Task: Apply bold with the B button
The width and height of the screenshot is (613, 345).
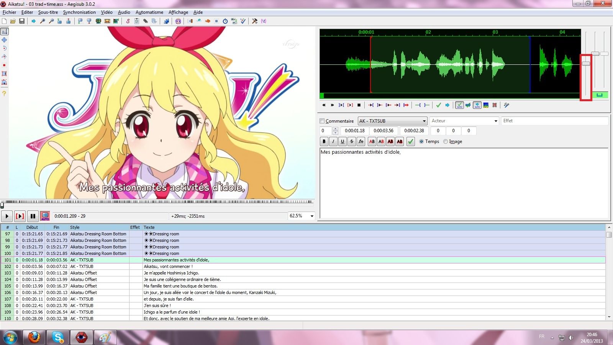Action: (x=324, y=141)
